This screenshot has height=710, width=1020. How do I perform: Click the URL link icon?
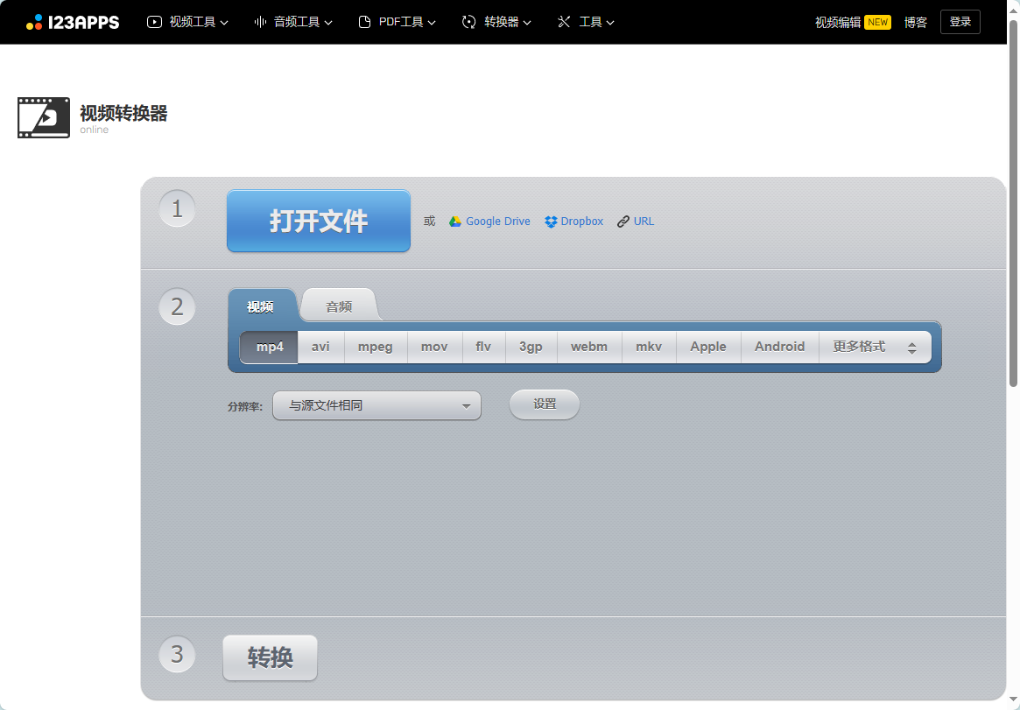(x=622, y=221)
